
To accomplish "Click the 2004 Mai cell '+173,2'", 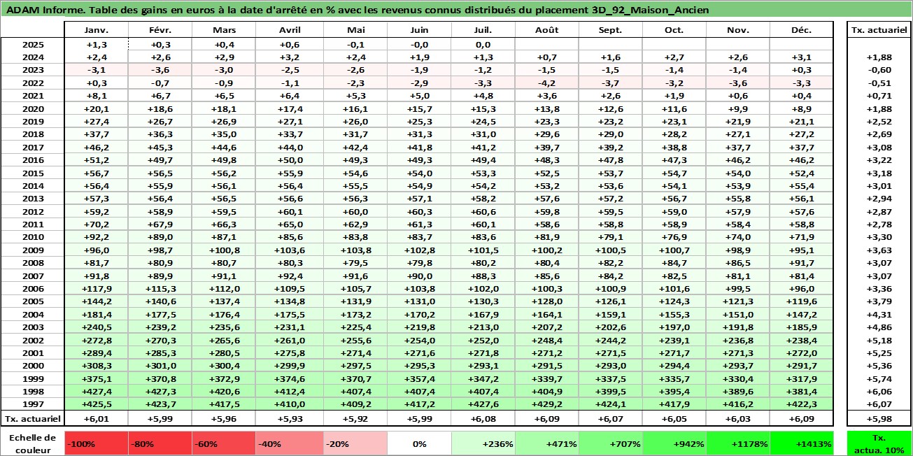I will pyautogui.click(x=355, y=314).
